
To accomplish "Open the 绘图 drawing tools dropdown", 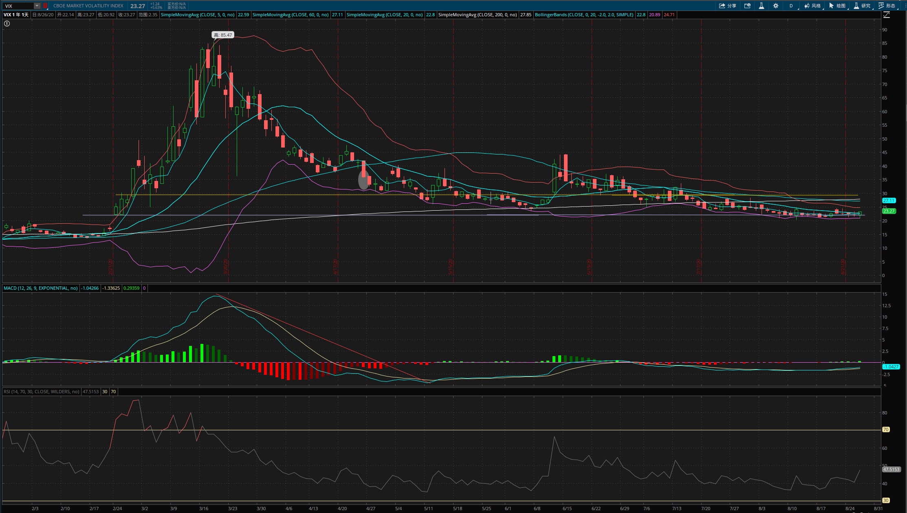I will click(x=837, y=6).
